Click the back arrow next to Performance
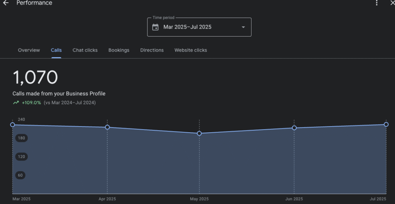 tap(6, 3)
